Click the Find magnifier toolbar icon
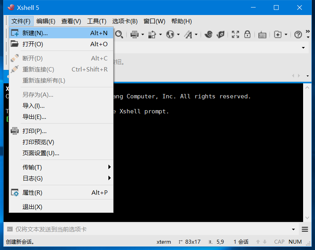This screenshot has width=315, height=250. coord(119,34)
